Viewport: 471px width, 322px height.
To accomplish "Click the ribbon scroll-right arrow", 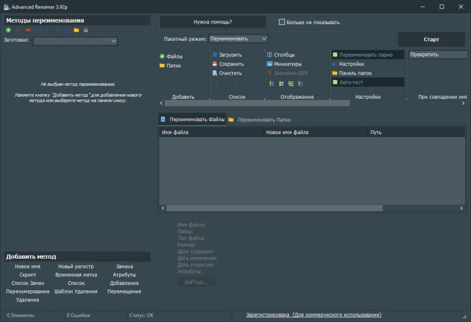I will [463, 103].
